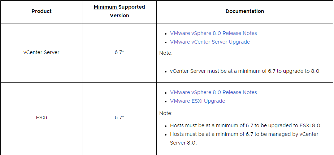Open vSphere 8.0 Release Notes in vCenter Server row
This screenshot has height=155, width=334.
click(213, 33)
